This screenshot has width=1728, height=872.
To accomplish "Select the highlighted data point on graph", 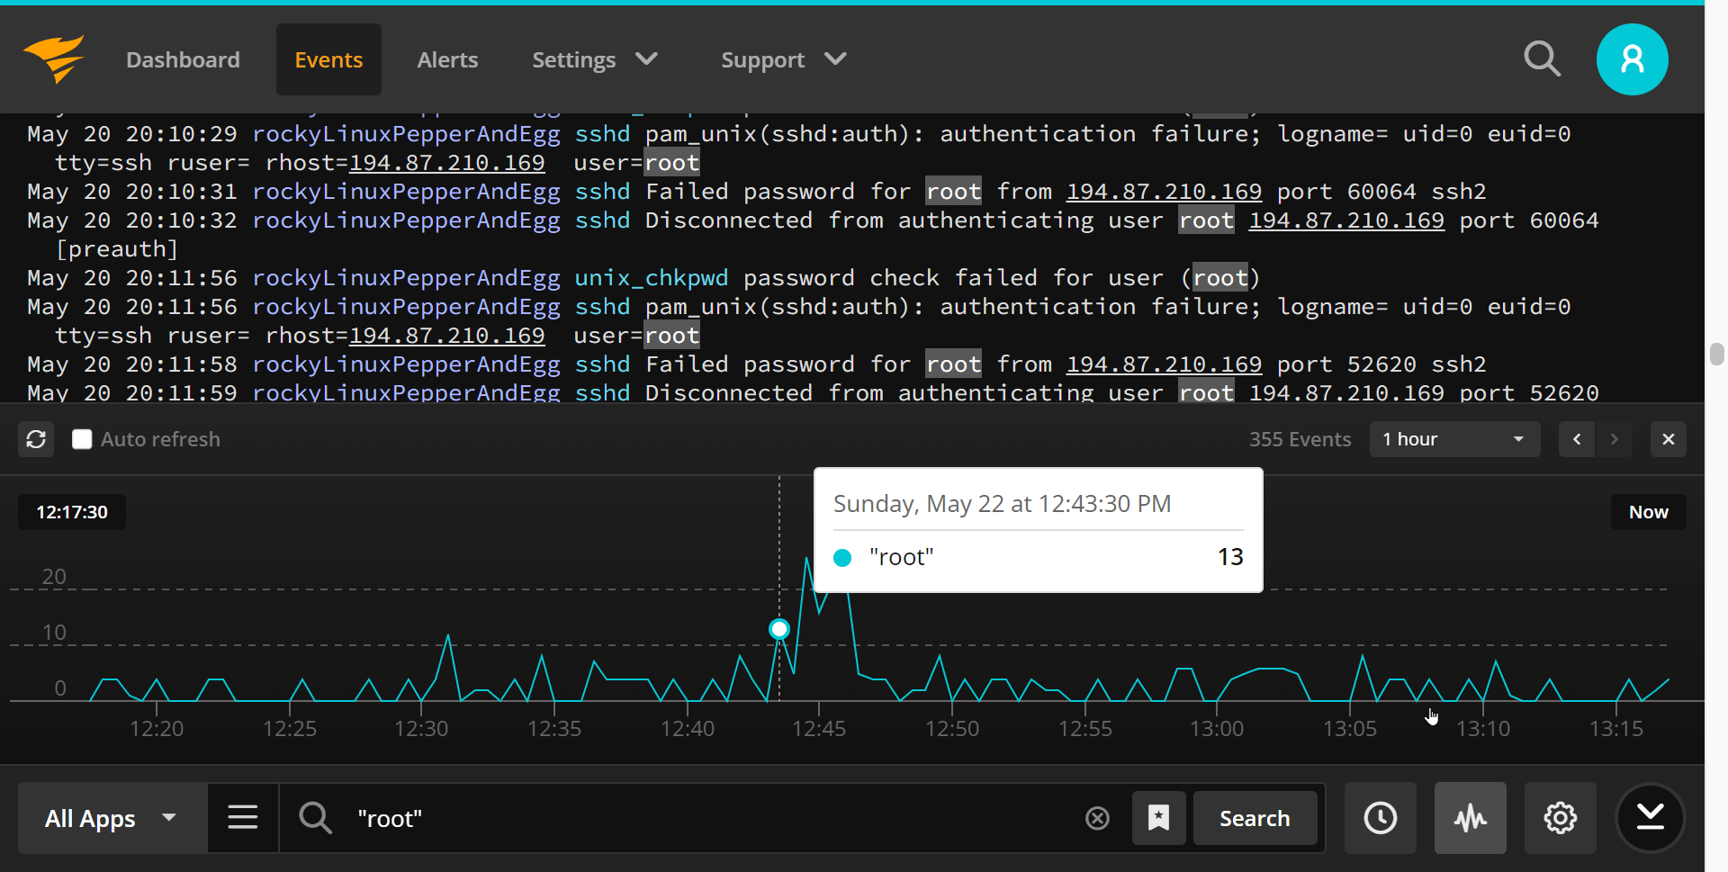I will click(779, 629).
